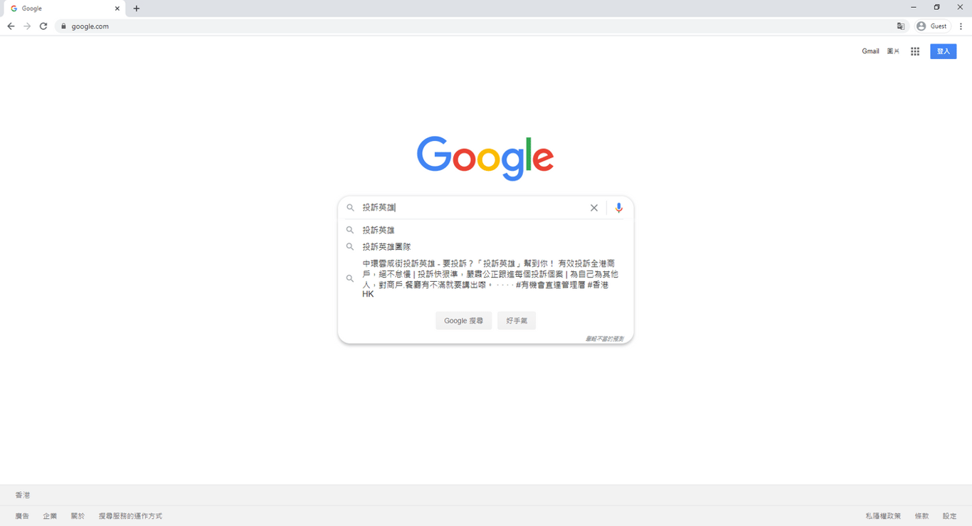The width and height of the screenshot is (972, 526).
Task: Choose the suggestion 投訴英雄
Action: tap(485, 230)
